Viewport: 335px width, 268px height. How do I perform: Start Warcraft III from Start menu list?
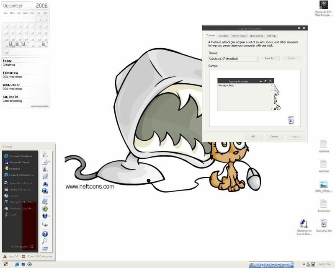click(19, 202)
